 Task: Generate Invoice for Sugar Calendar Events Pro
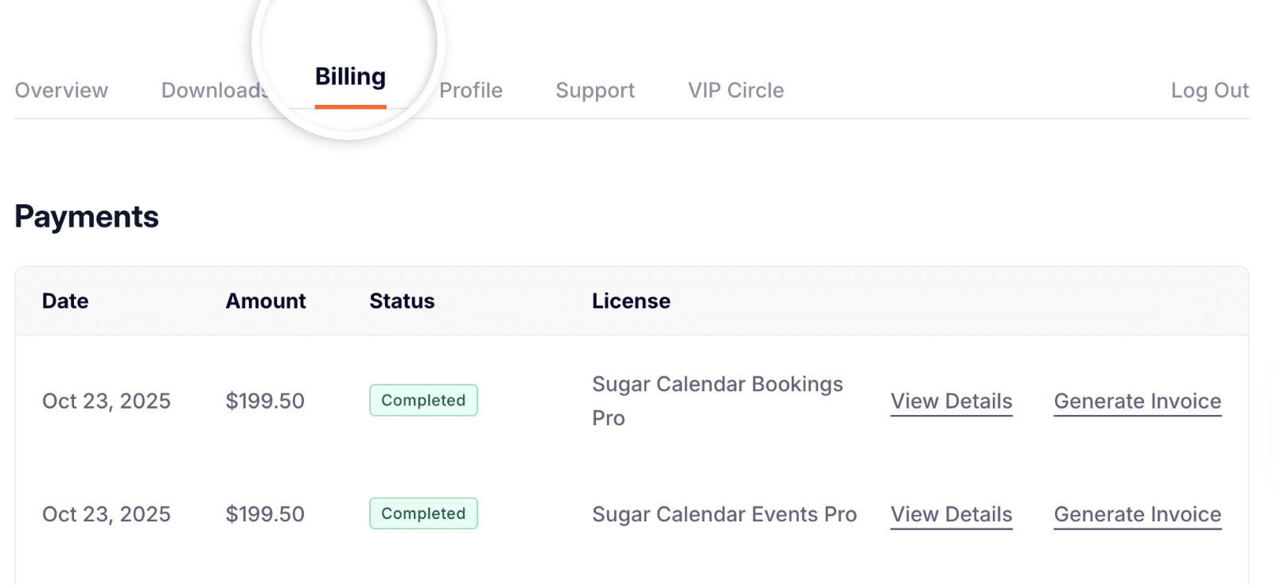pos(1137,513)
